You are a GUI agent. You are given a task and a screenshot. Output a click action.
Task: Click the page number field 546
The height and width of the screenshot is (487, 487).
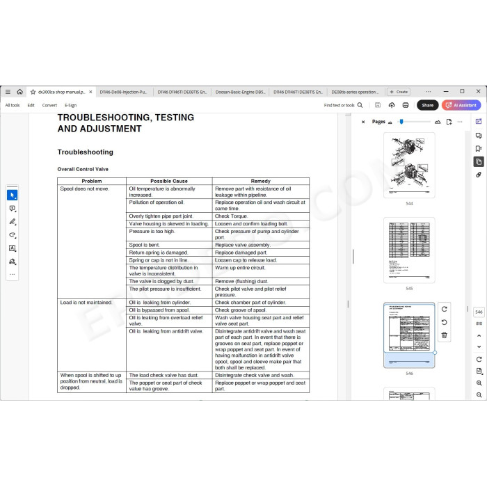tap(479, 312)
